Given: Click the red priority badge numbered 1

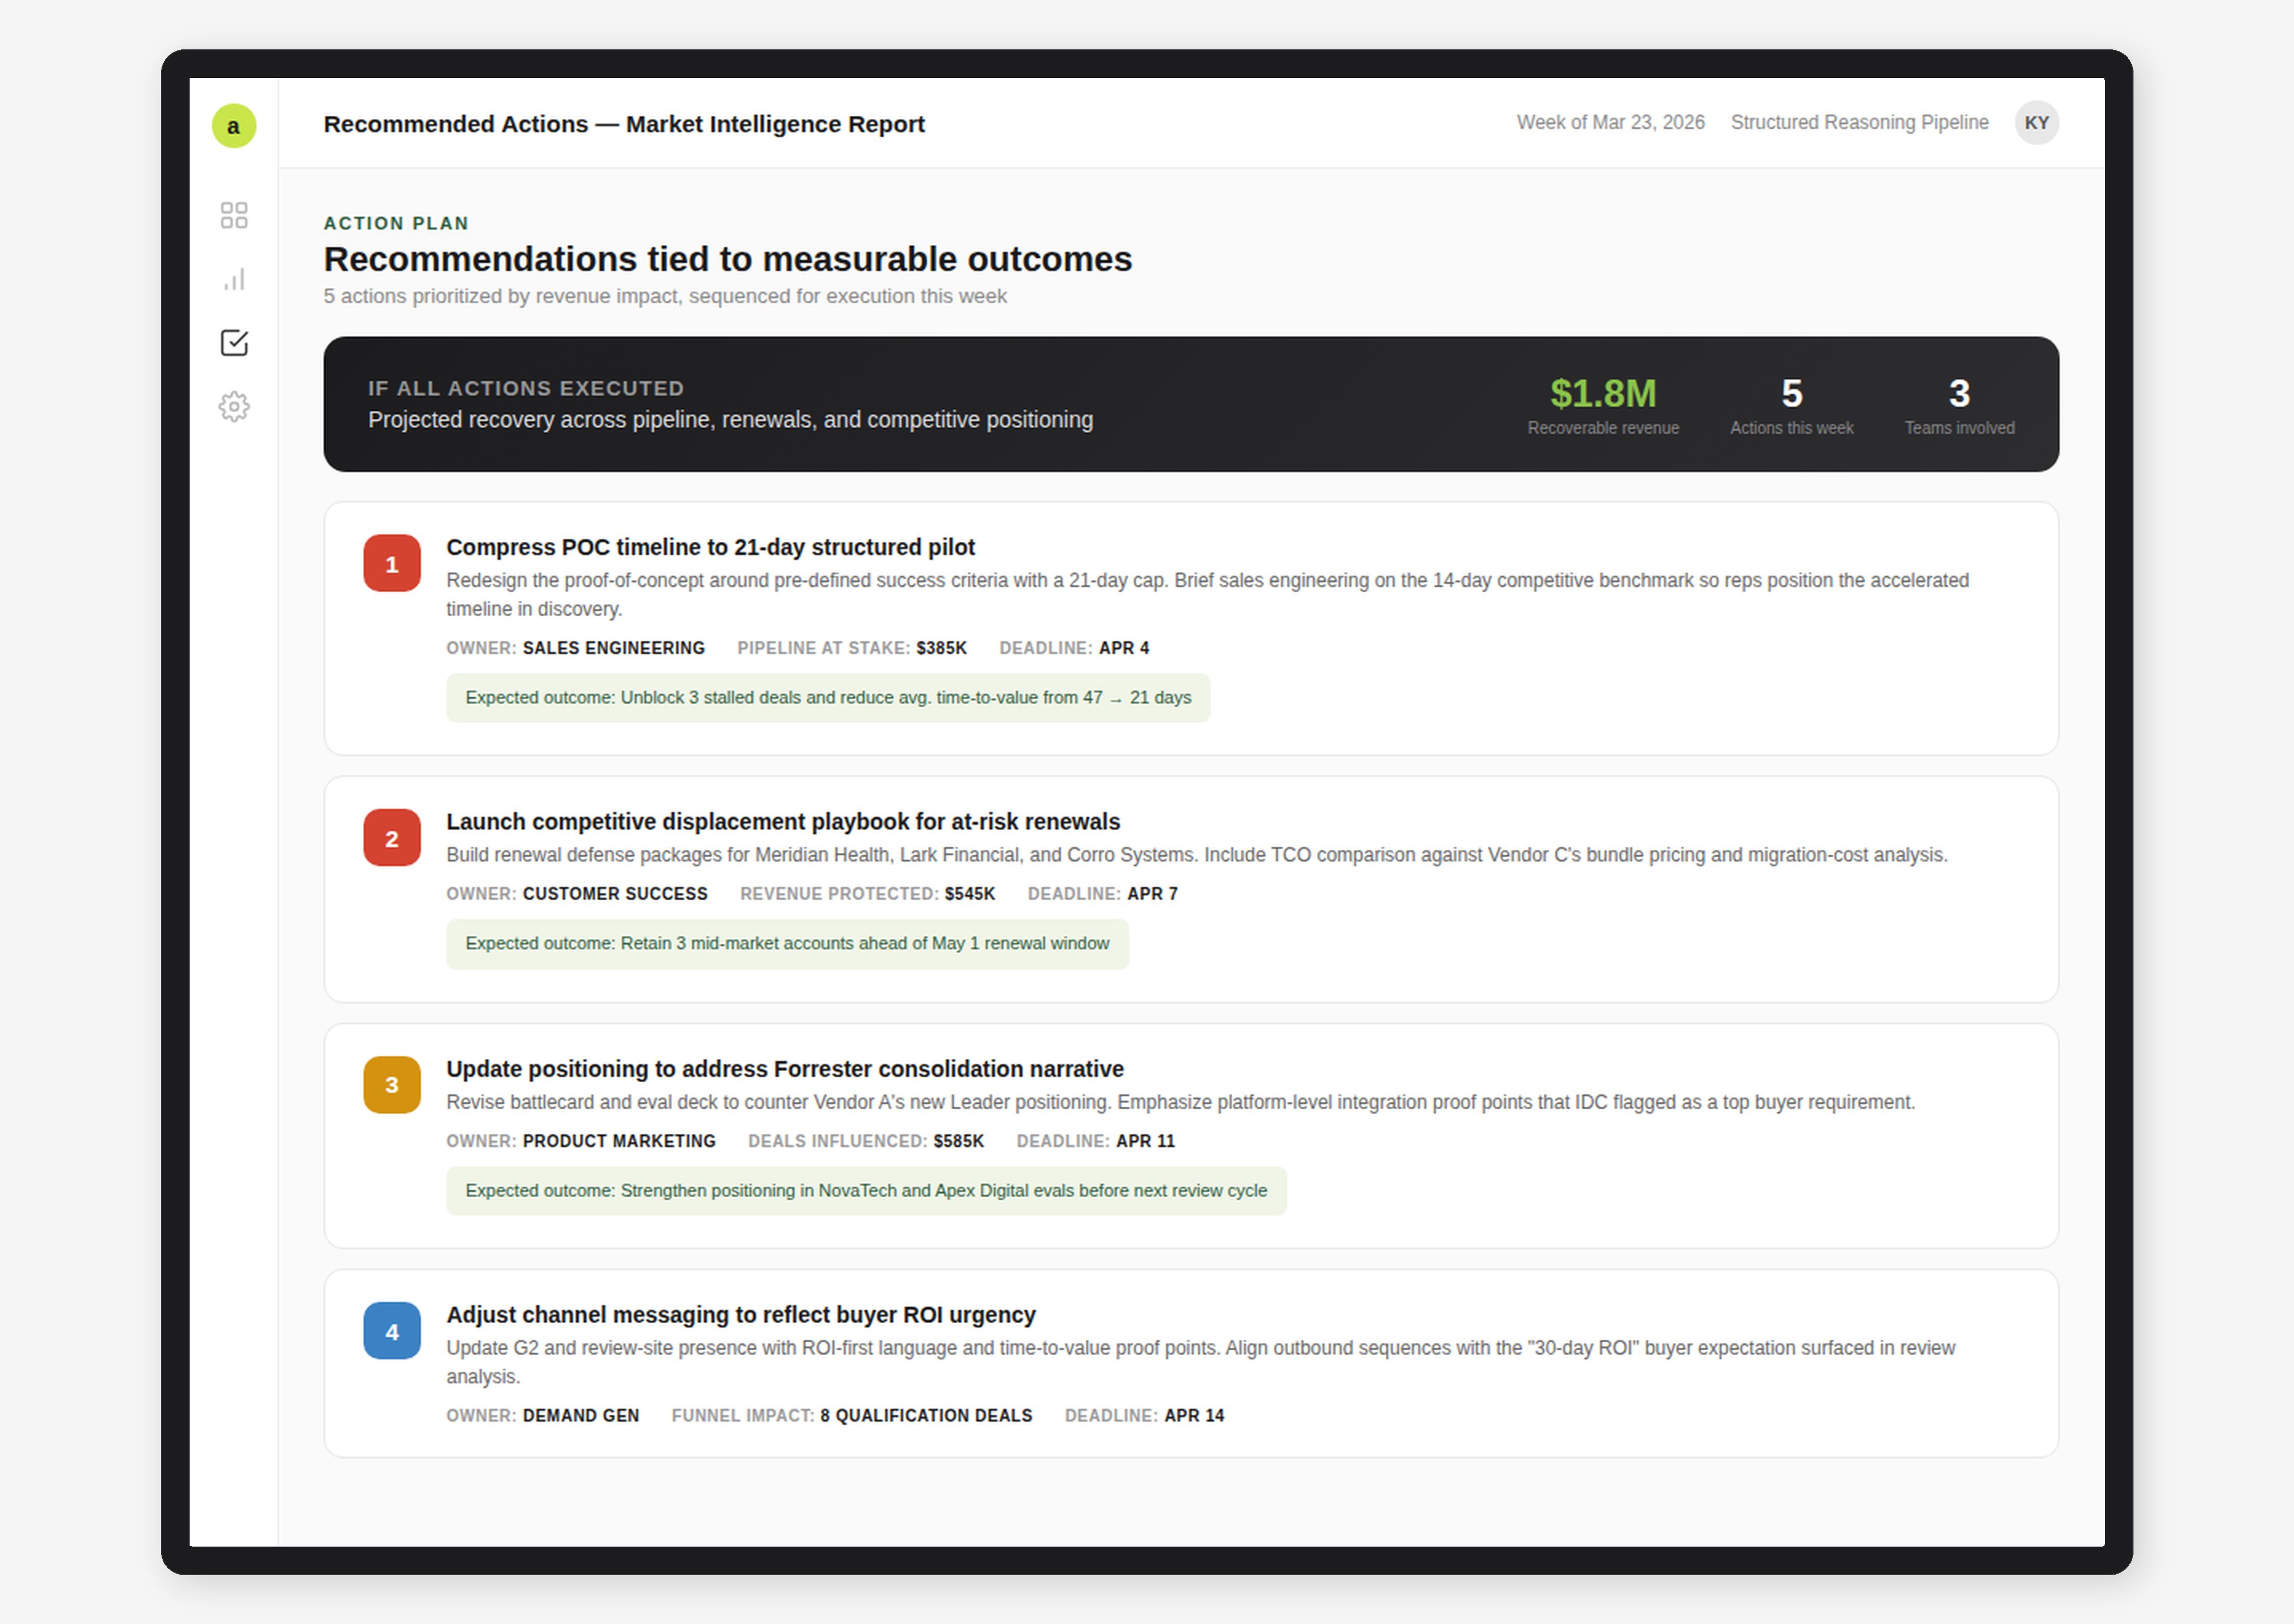Looking at the screenshot, I should [x=391, y=564].
